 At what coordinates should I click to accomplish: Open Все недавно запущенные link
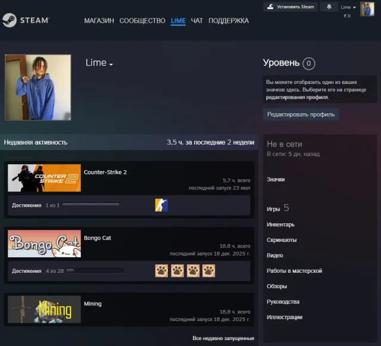click(x=223, y=338)
